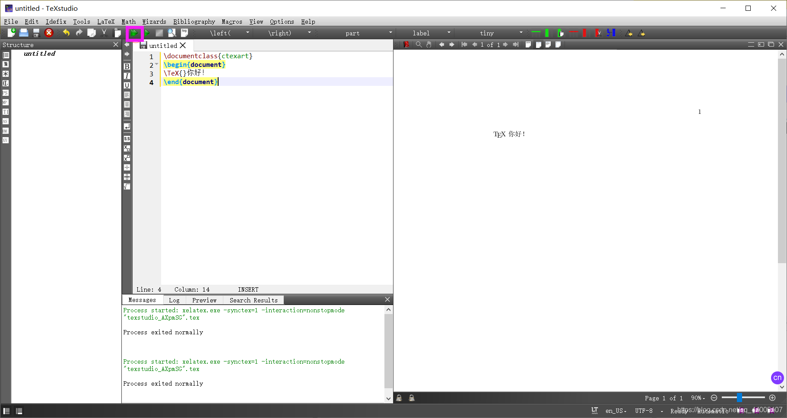Open the View PDF magnifier icon
The height and width of the screenshot is (418, 787).
(x=172, y=33)
